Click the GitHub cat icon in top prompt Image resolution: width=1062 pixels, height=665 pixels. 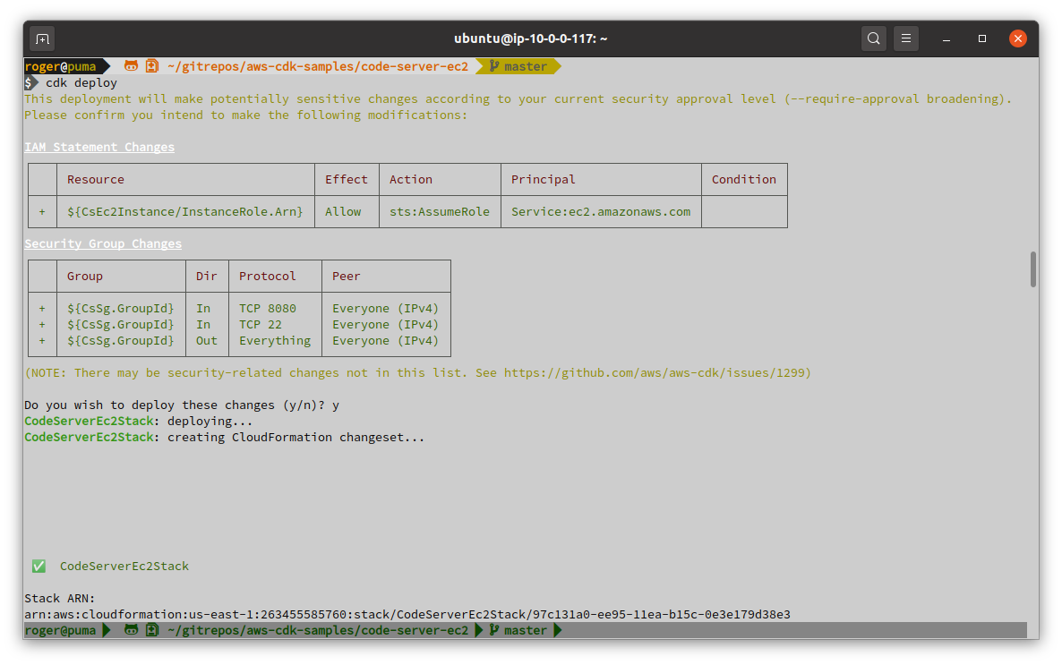click(132, 65)
